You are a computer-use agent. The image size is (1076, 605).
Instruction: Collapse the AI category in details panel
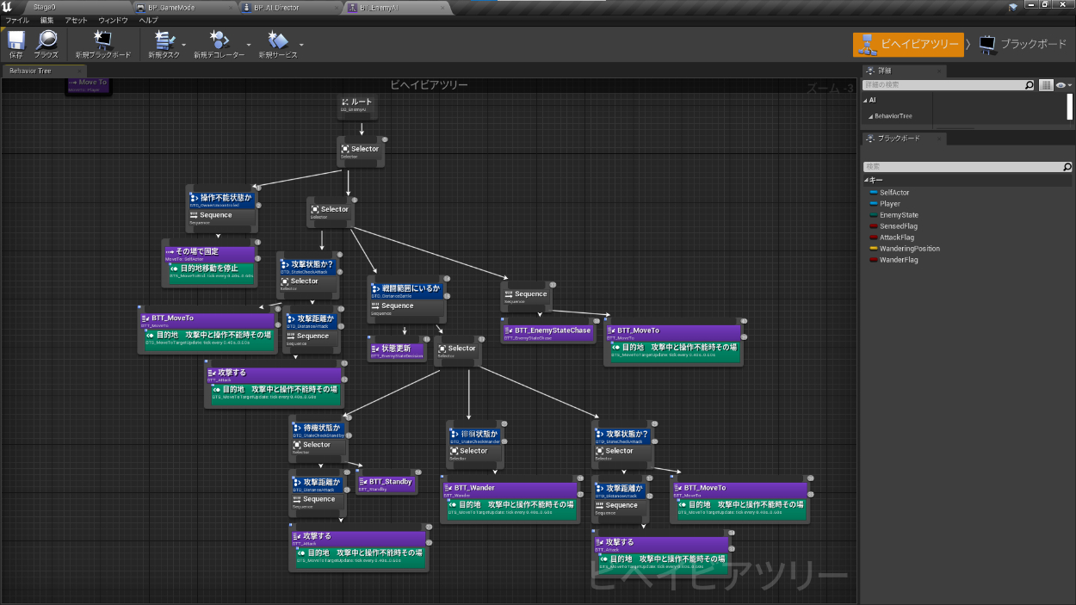point(867,100)
